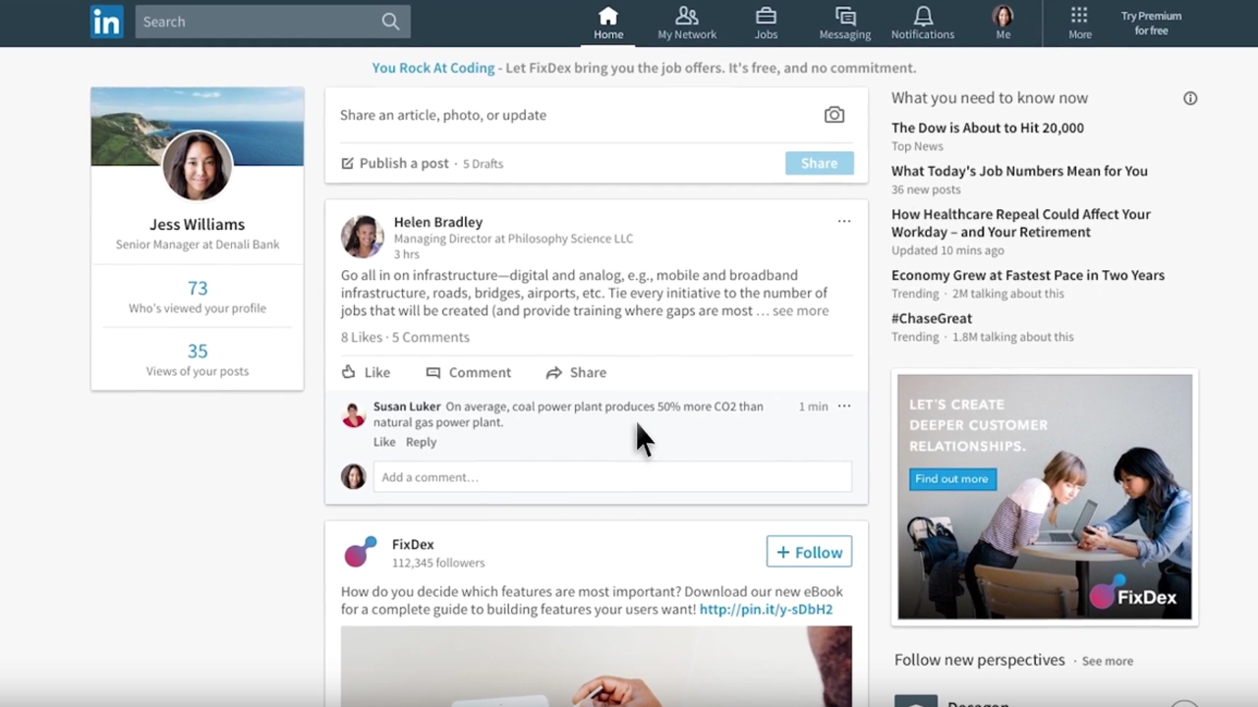
Task: Click Helen Bradley's name
Action: pyautogui.click(x=438, y=222)
